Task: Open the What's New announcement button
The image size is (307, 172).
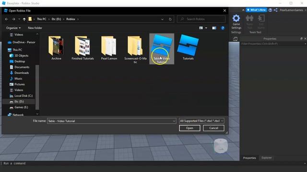Action: point(256,10)
